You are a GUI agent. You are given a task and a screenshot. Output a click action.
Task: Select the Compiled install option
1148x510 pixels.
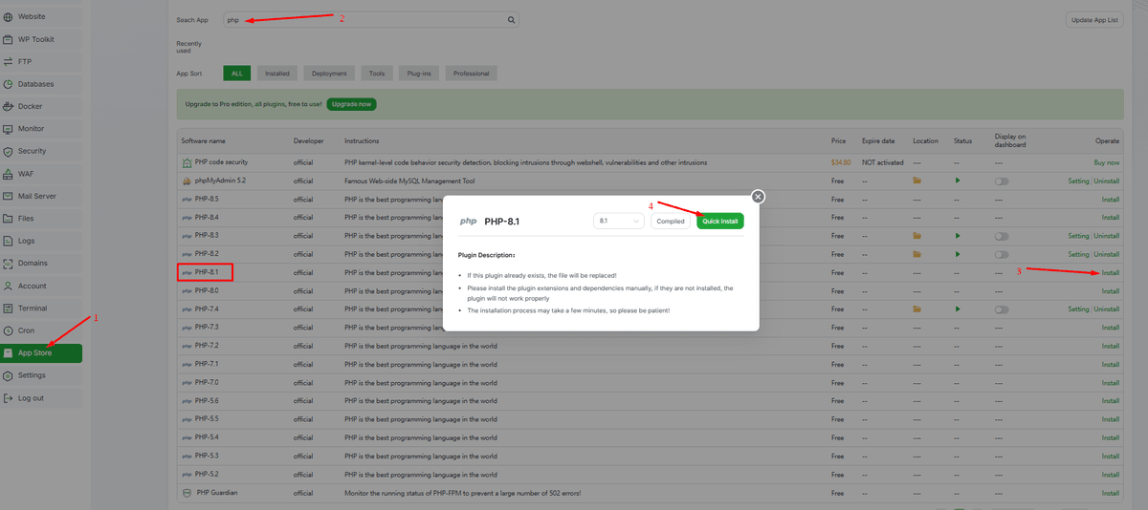pyautogui.click(x=671, y=221)
